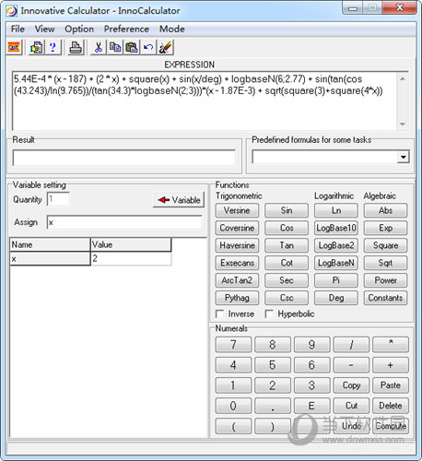Click the Sqrt function button
Image resolution: width=422 pixels, height=461 pixels.
[386, 263]
